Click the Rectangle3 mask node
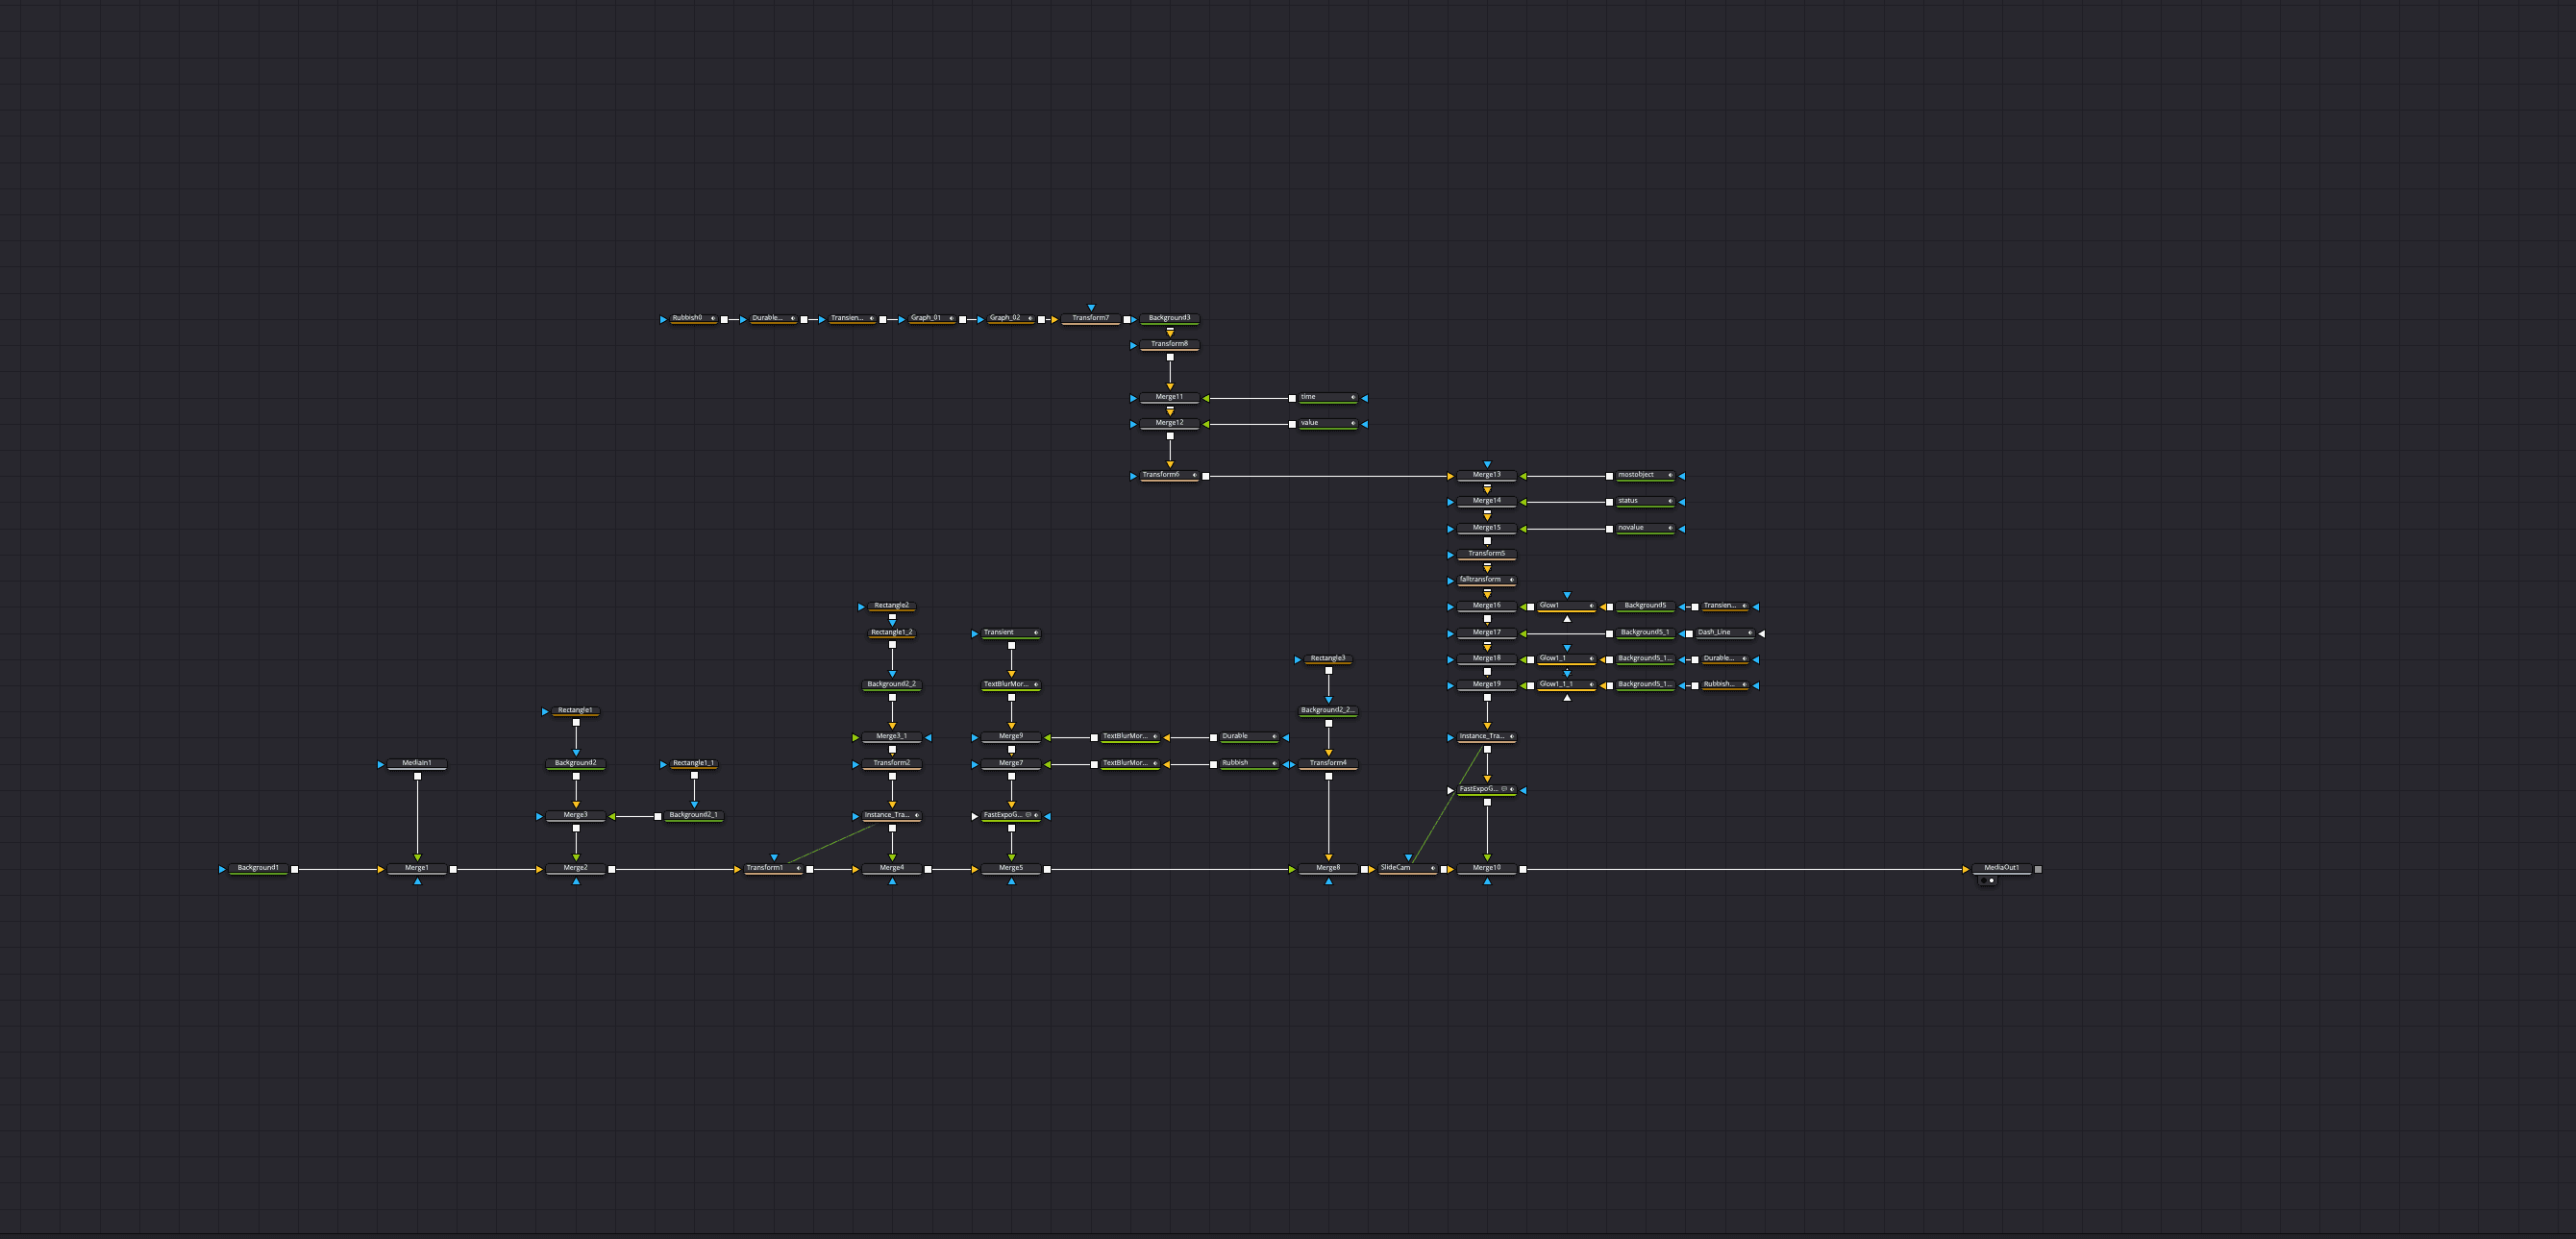Image resolution: width=2576 pixels, height=1239 pixels. click(x=1328, y=659)
